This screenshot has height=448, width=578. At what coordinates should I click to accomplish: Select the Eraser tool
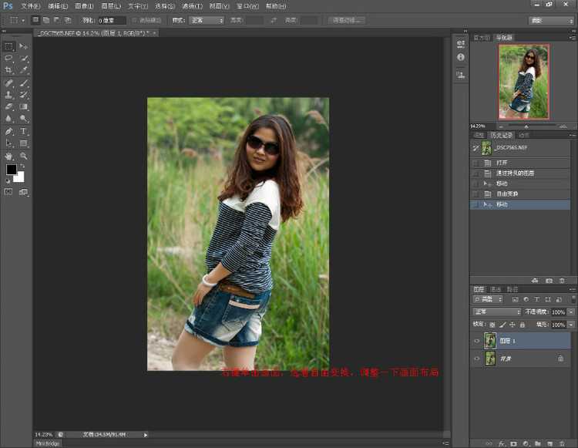click(x=8, y=106)
